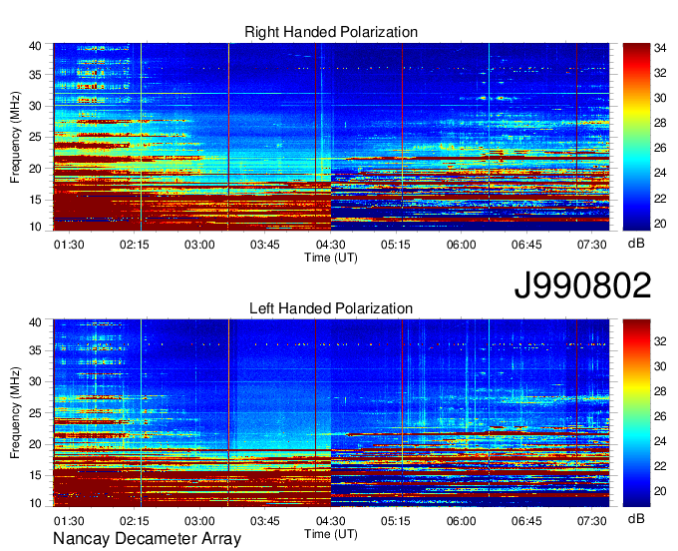Click the 07:30 tick under the bottom plot

point(592,521)
